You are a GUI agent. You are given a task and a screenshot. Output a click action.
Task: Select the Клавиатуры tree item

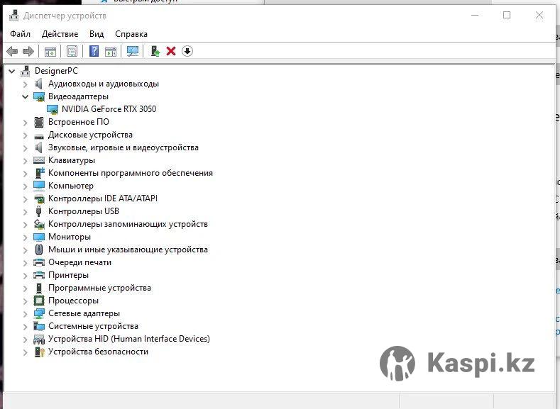tap(71, 160)
